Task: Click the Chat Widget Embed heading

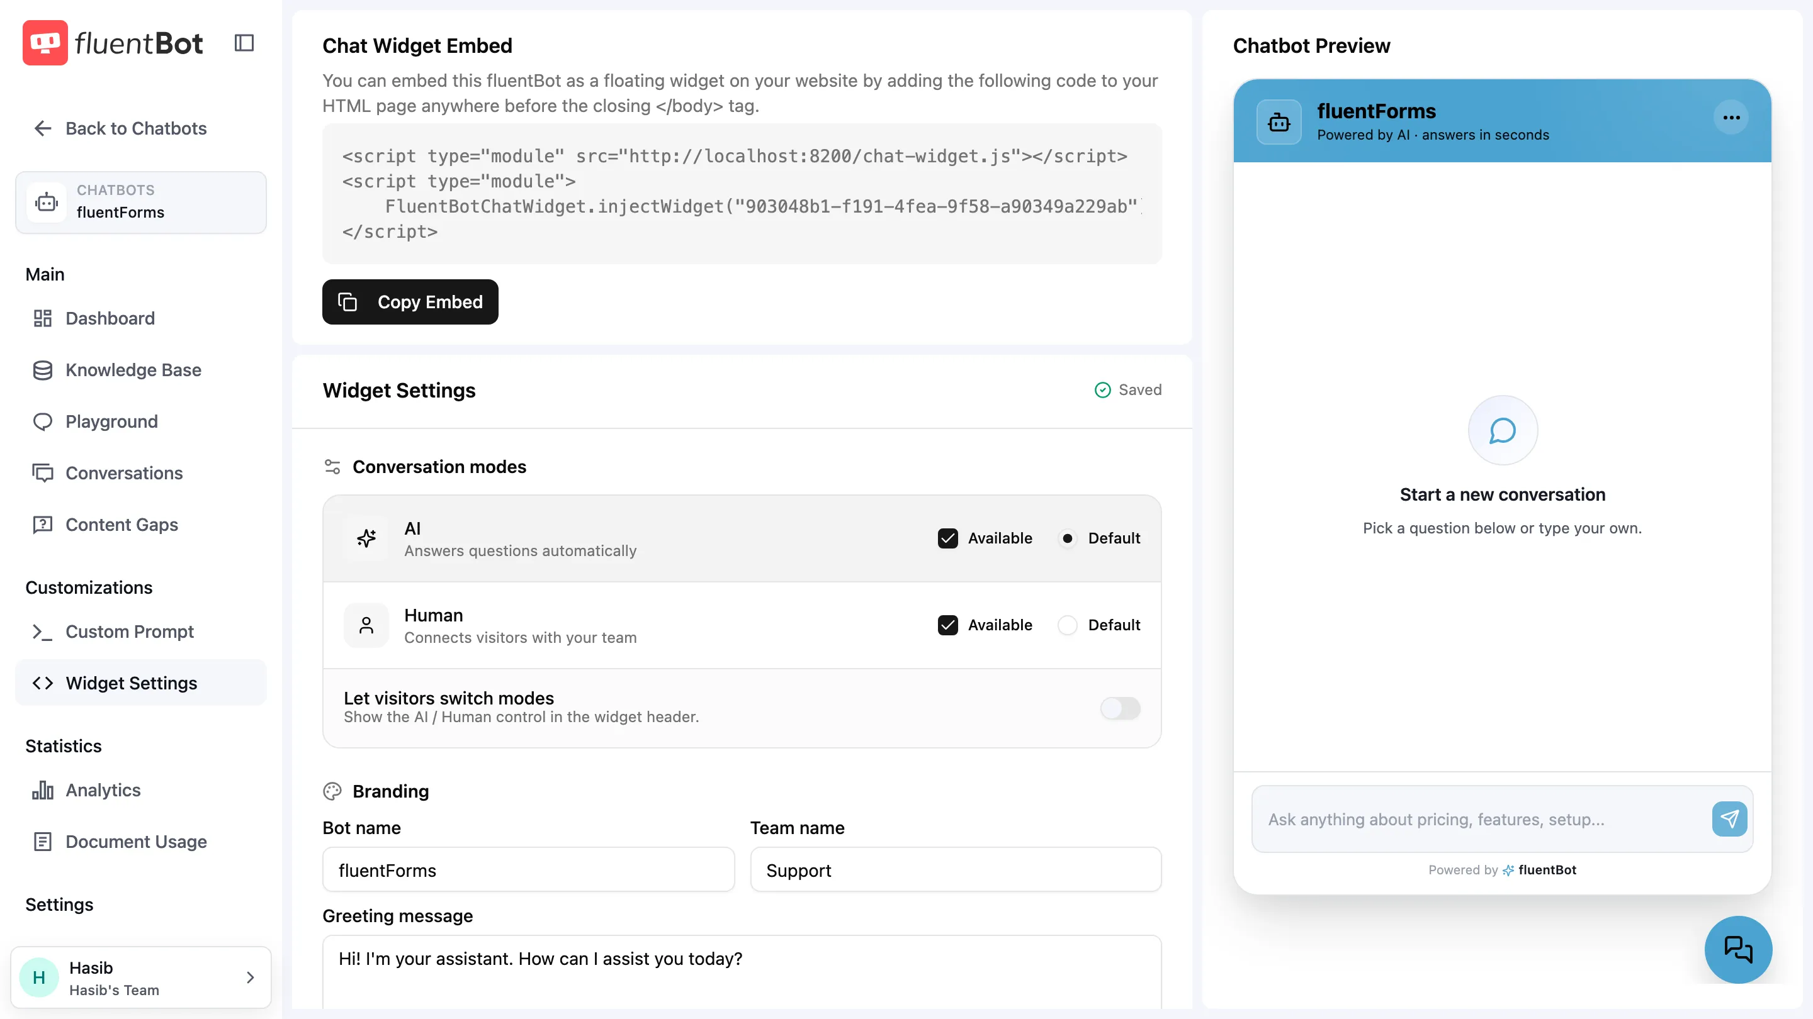Action: point(417,46)
